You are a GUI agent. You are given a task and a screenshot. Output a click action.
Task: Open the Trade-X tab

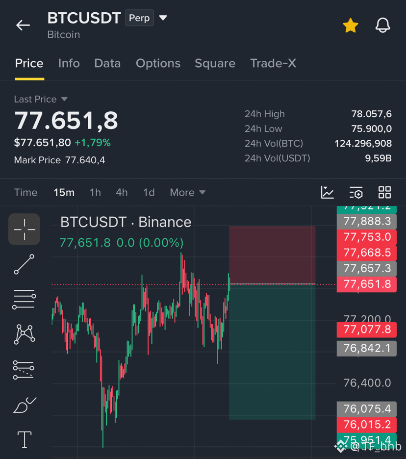[273, 63]
